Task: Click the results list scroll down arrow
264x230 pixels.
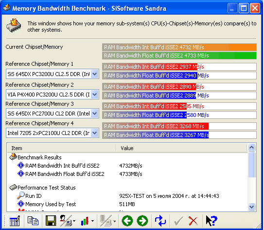Action: point(251,207)
